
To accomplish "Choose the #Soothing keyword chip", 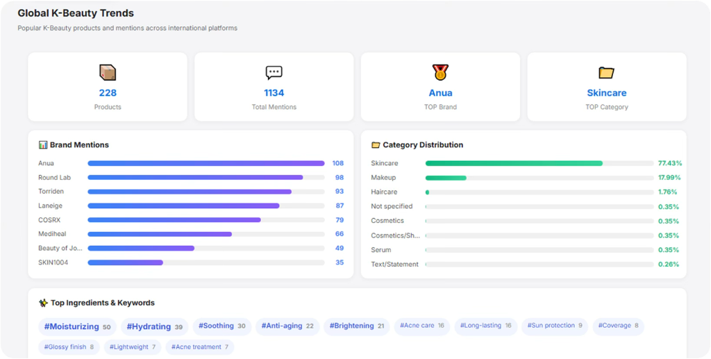I will 221,326.
